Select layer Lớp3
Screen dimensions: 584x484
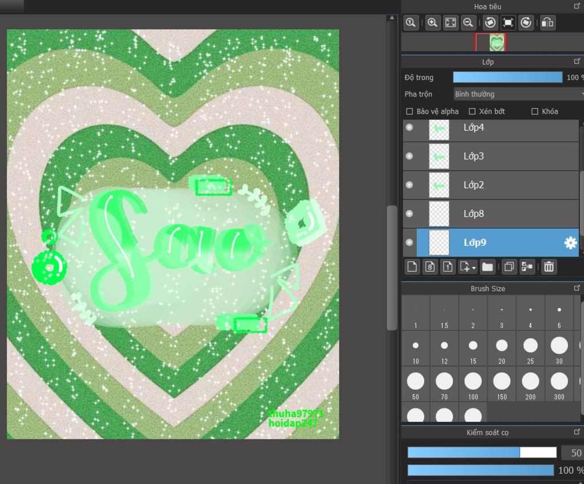[491, 156]
